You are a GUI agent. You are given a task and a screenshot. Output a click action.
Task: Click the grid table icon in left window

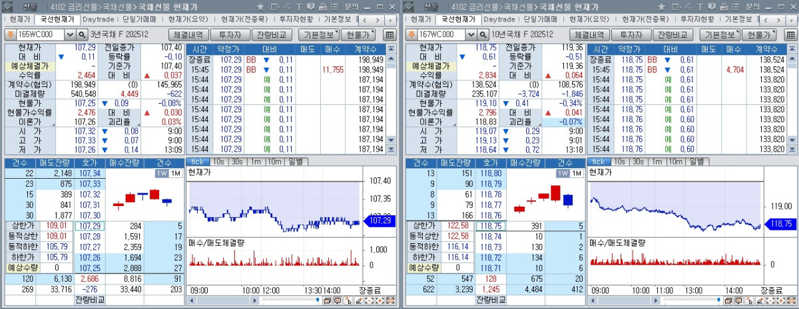(390, 35)
